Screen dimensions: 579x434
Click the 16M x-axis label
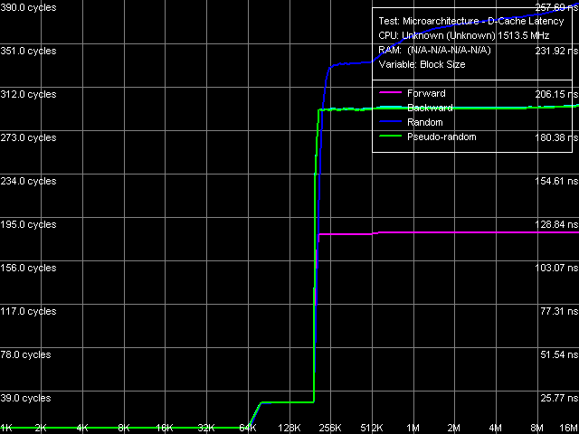coord(566,427)
